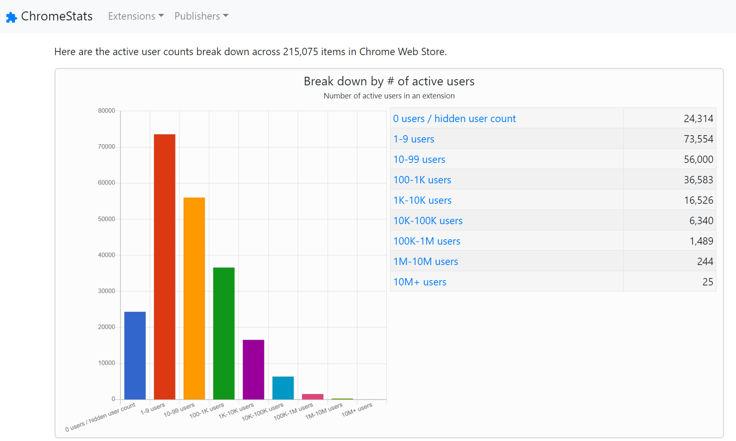Click the Extensions dropdown chevron arrow

[162, 16]
